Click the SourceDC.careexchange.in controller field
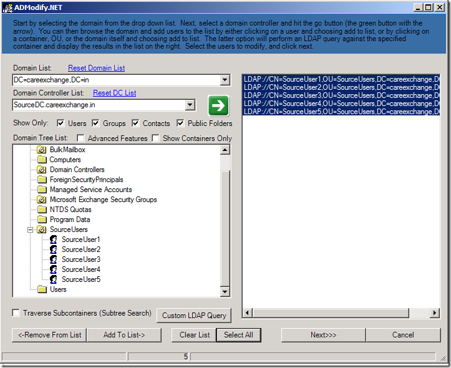Screen dimensions: 451x368 pos(99,105)
